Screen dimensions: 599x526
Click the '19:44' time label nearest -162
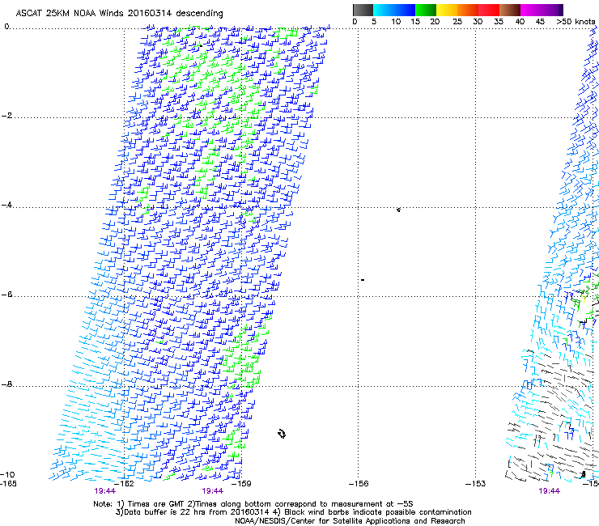point(105,491)
